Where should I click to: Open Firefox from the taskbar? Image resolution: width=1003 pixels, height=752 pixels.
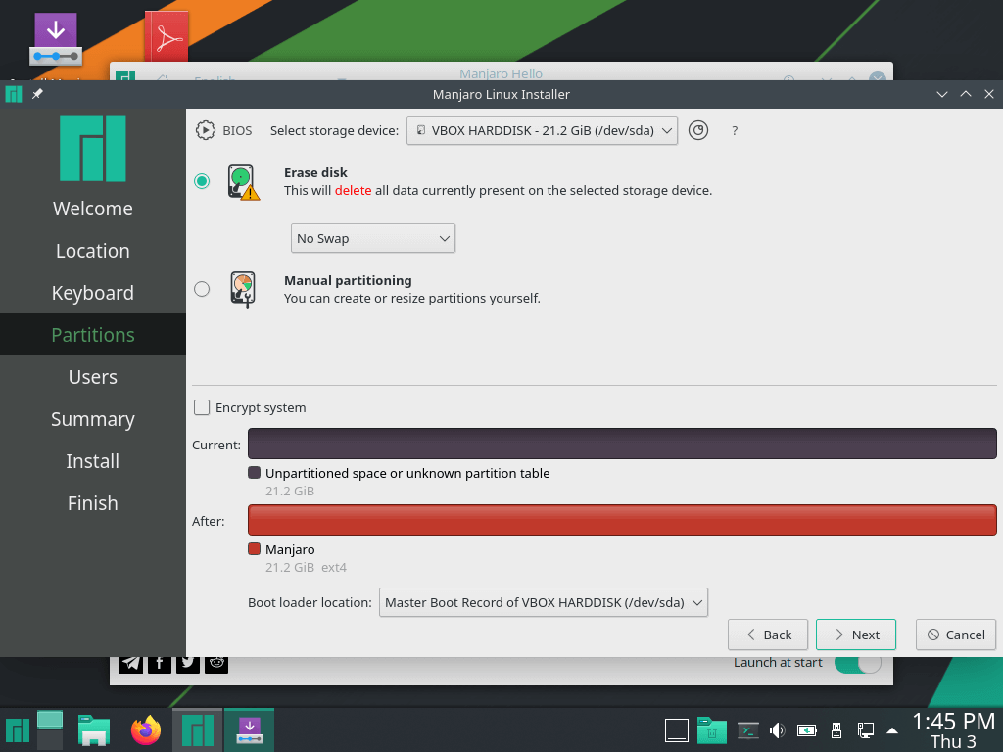[146, 729]
